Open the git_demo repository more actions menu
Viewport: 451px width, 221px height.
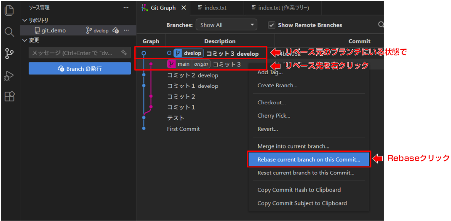126,30
